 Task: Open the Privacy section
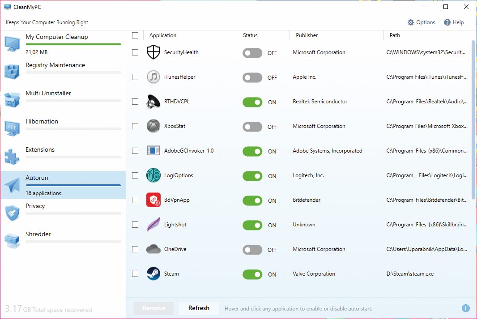coord(63,213)
